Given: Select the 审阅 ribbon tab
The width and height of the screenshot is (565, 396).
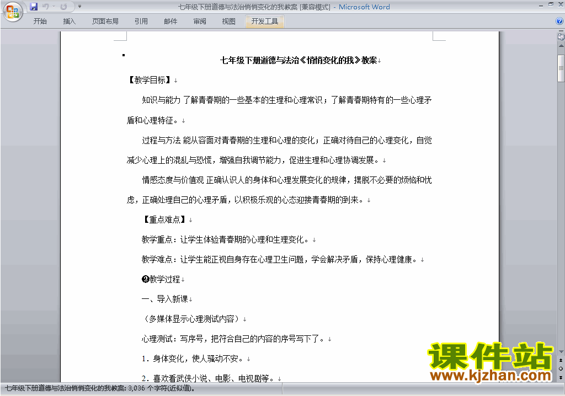Looking at the screenshot, I should tap(200, 22).
